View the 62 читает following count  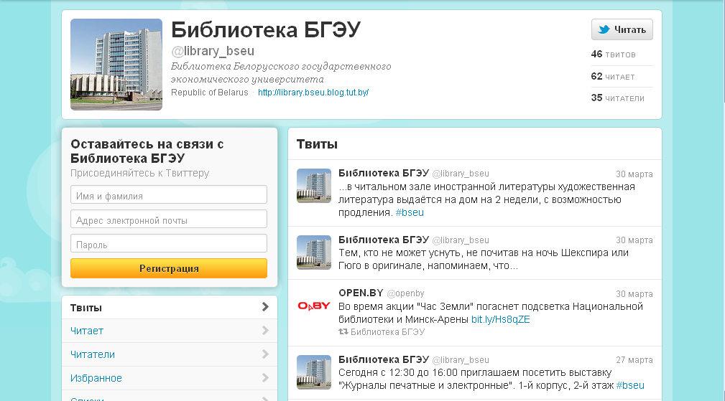613,76
